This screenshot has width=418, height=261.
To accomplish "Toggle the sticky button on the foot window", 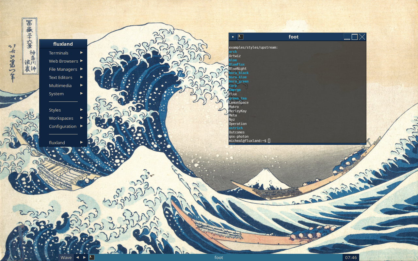I will [x=233, y=37].
